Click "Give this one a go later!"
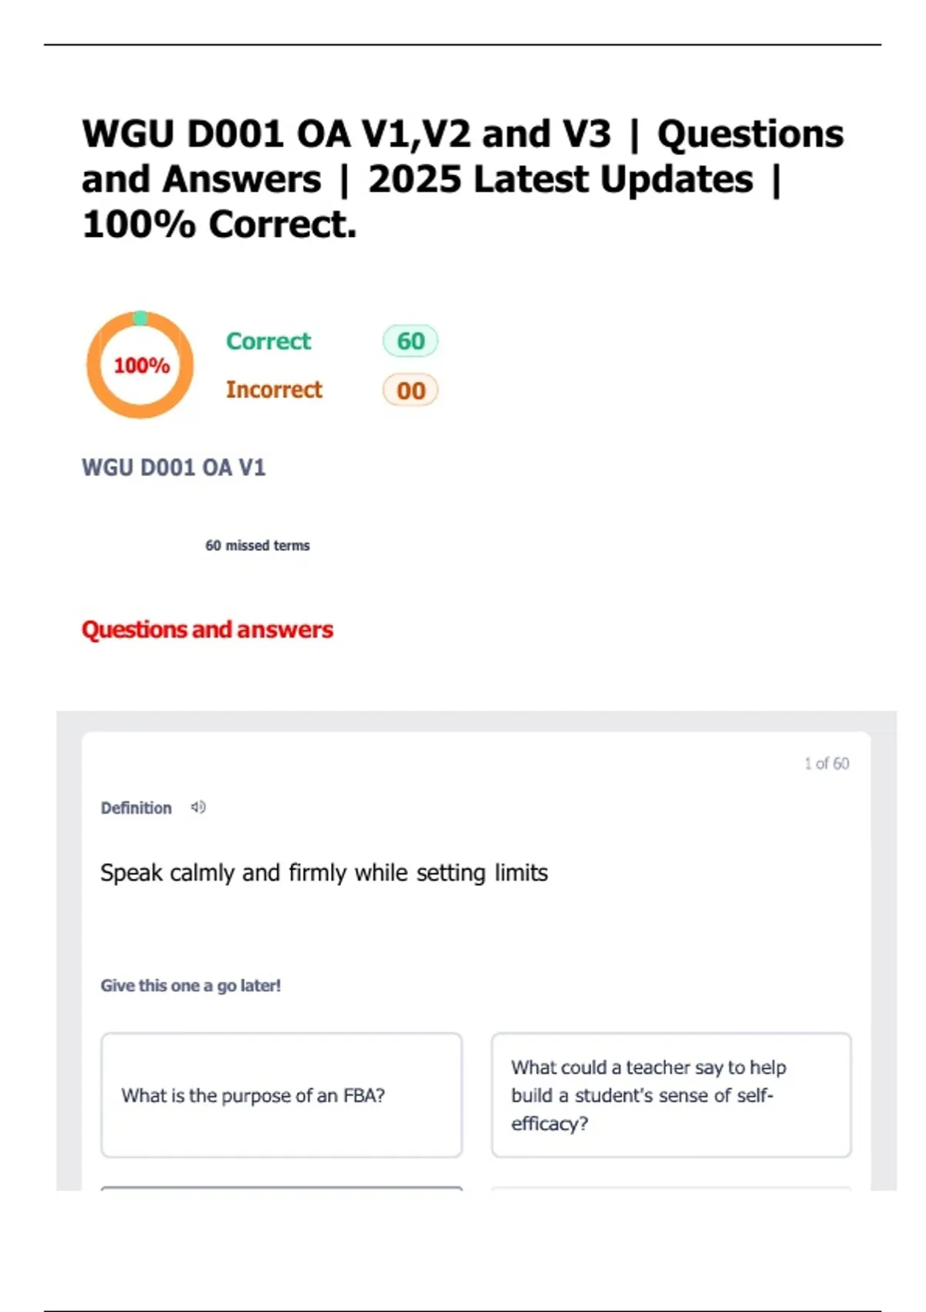This screenshot has height=1312, width=926. (191, 986)
